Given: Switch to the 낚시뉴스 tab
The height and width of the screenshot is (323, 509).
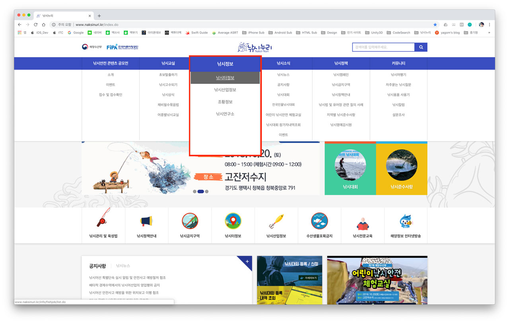Looking at the screenshot, I should (123, 266).
